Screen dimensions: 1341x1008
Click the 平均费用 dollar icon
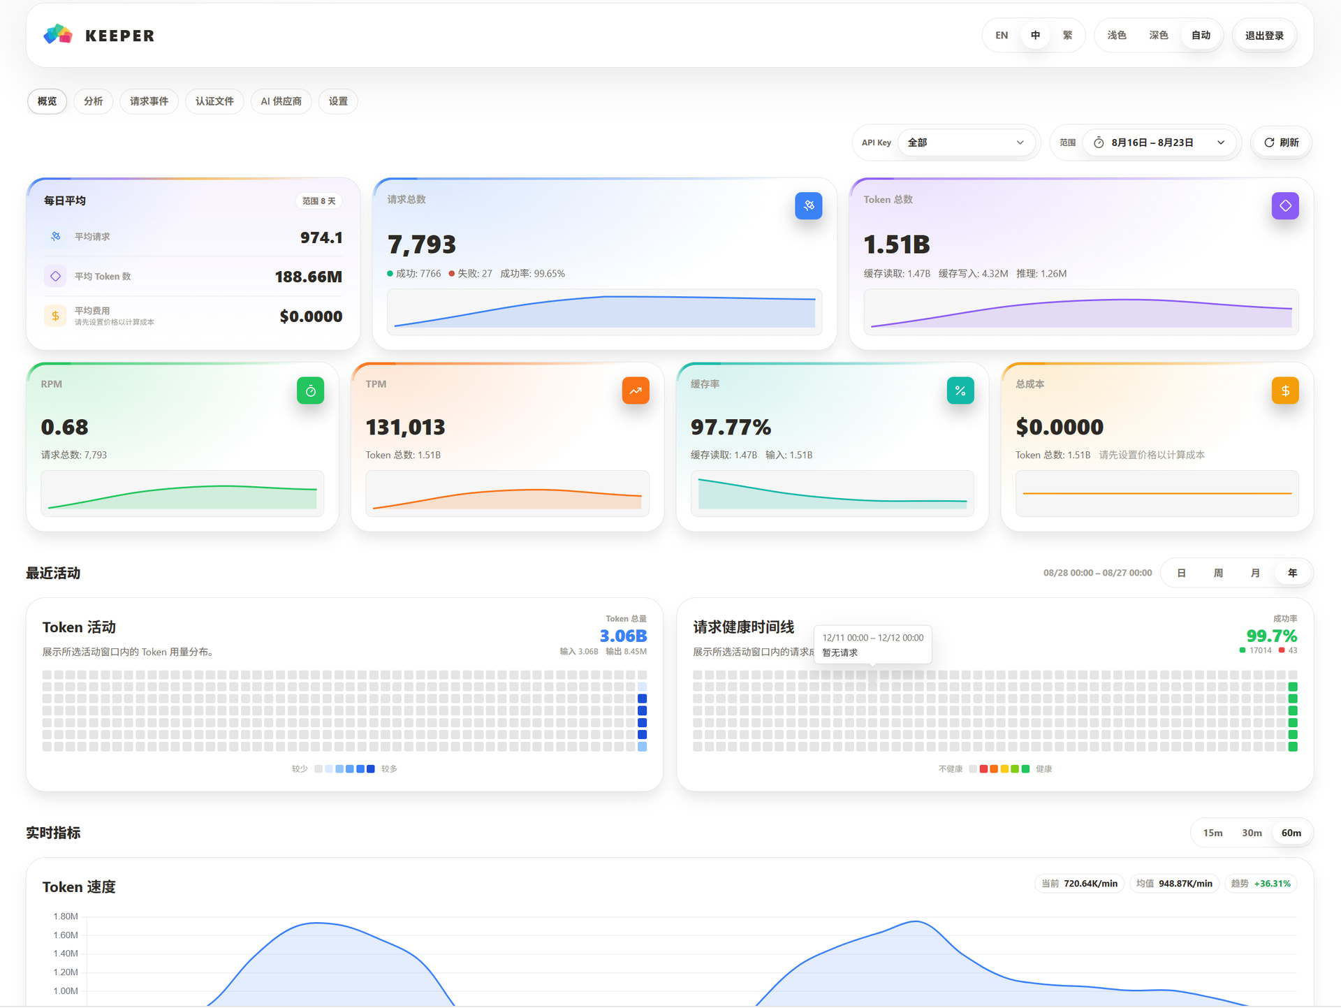(x=55, y=316)
